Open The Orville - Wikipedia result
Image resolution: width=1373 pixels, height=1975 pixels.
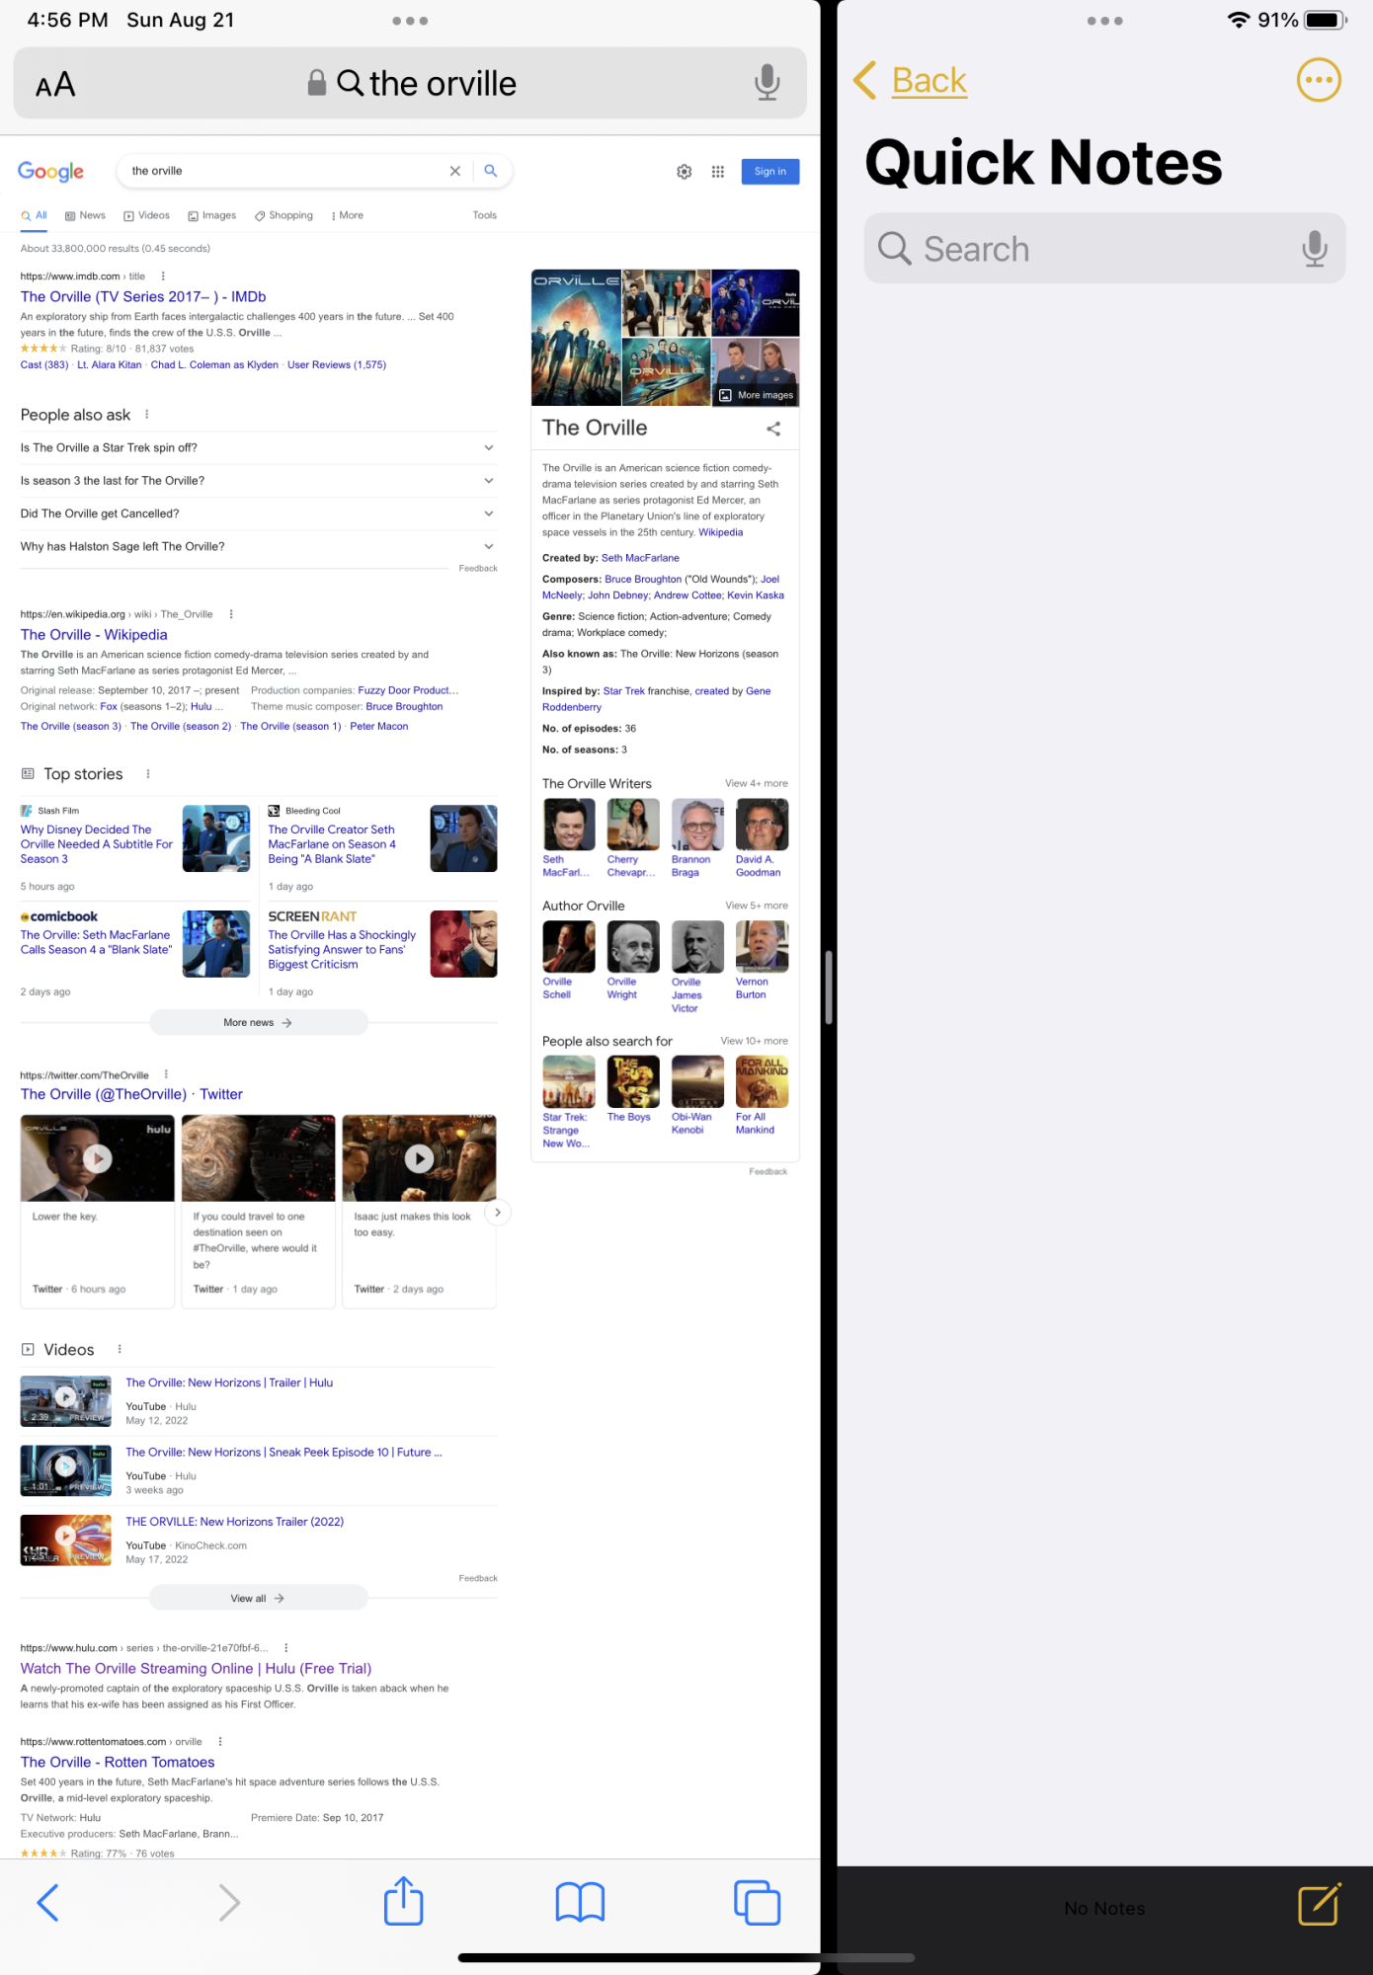[94, 635]
